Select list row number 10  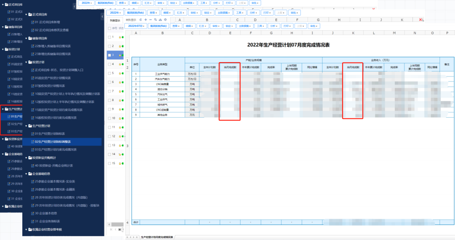[x=113, y=118]
